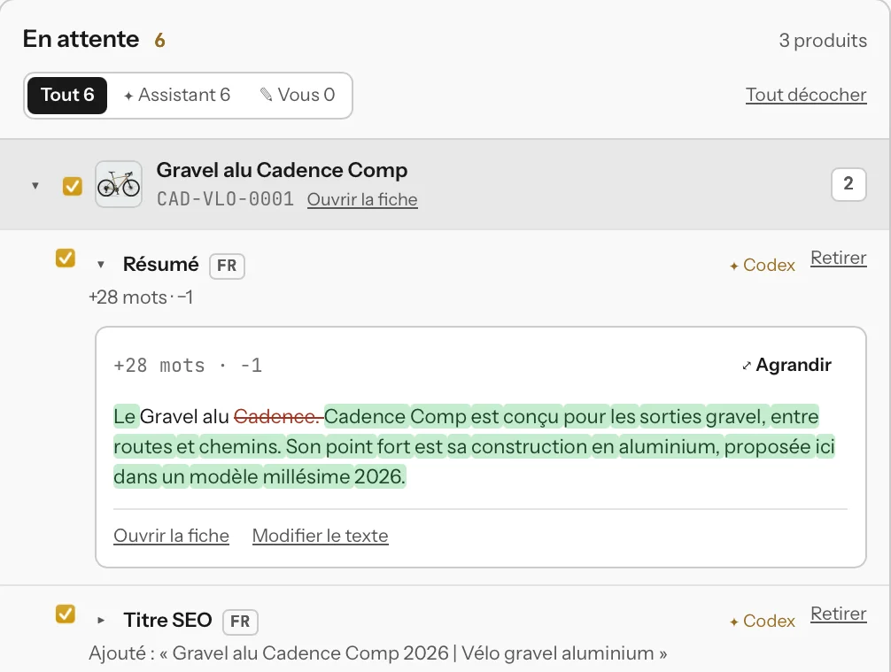Uncheck the Gravel alu Cadence Comp checkbox
891x672 pixels.
point(72,186)
